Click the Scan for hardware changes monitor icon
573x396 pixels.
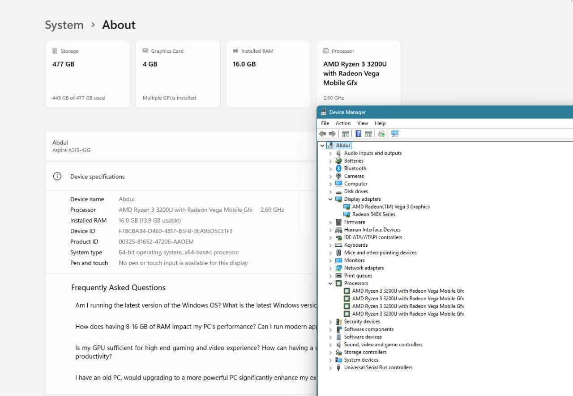coord(394,134)
